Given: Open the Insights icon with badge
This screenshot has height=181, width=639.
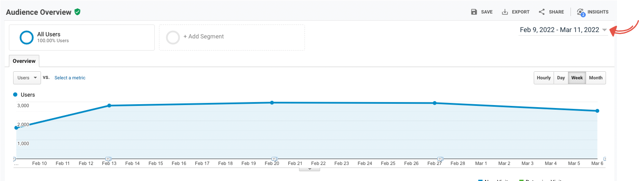Looking at the screenshot, I should 581,12.
